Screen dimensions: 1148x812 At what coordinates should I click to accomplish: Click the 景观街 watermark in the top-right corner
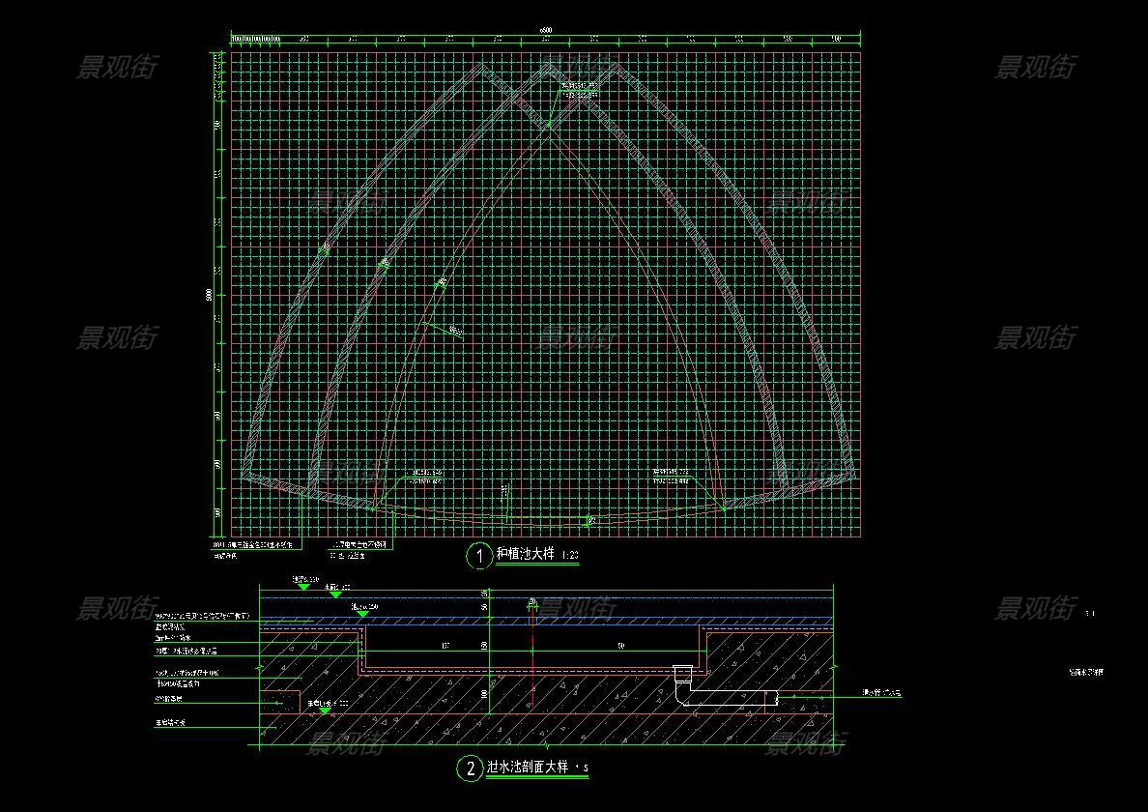coord(1035,67)
